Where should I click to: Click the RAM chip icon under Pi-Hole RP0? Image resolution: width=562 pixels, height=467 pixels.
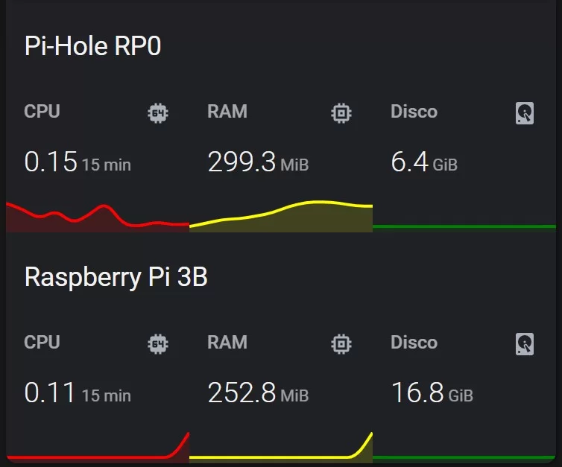(x=341, y=113)
